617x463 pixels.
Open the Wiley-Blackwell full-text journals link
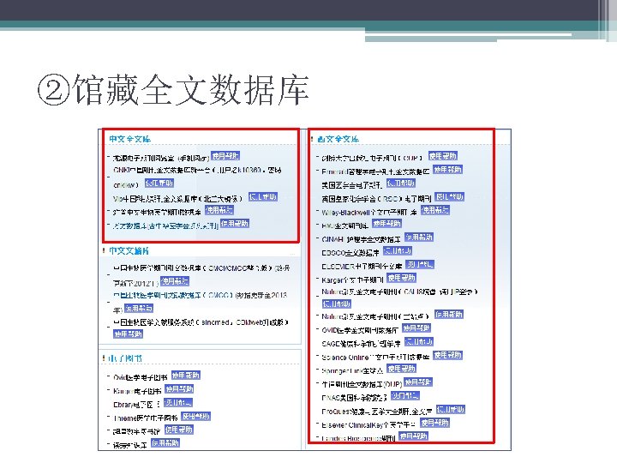(369, 213)
